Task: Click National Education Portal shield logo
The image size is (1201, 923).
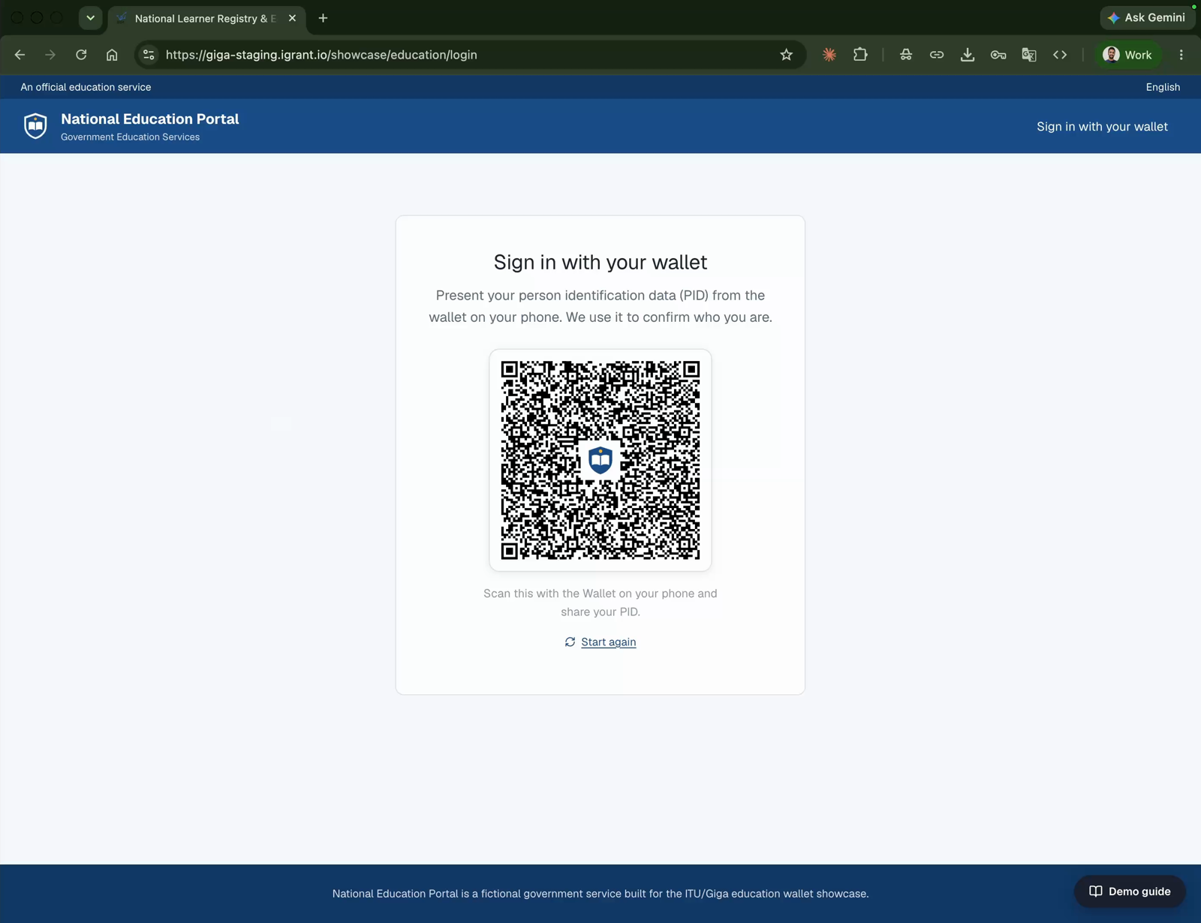Action: point(35,126)
